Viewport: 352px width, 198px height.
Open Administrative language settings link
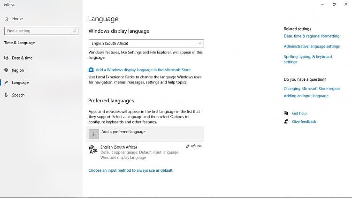pyautogui.click(x=312, y=46)
